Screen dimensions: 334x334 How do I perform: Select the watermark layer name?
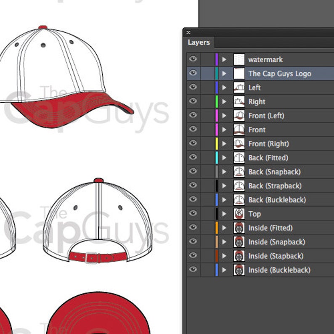point(265,59)
